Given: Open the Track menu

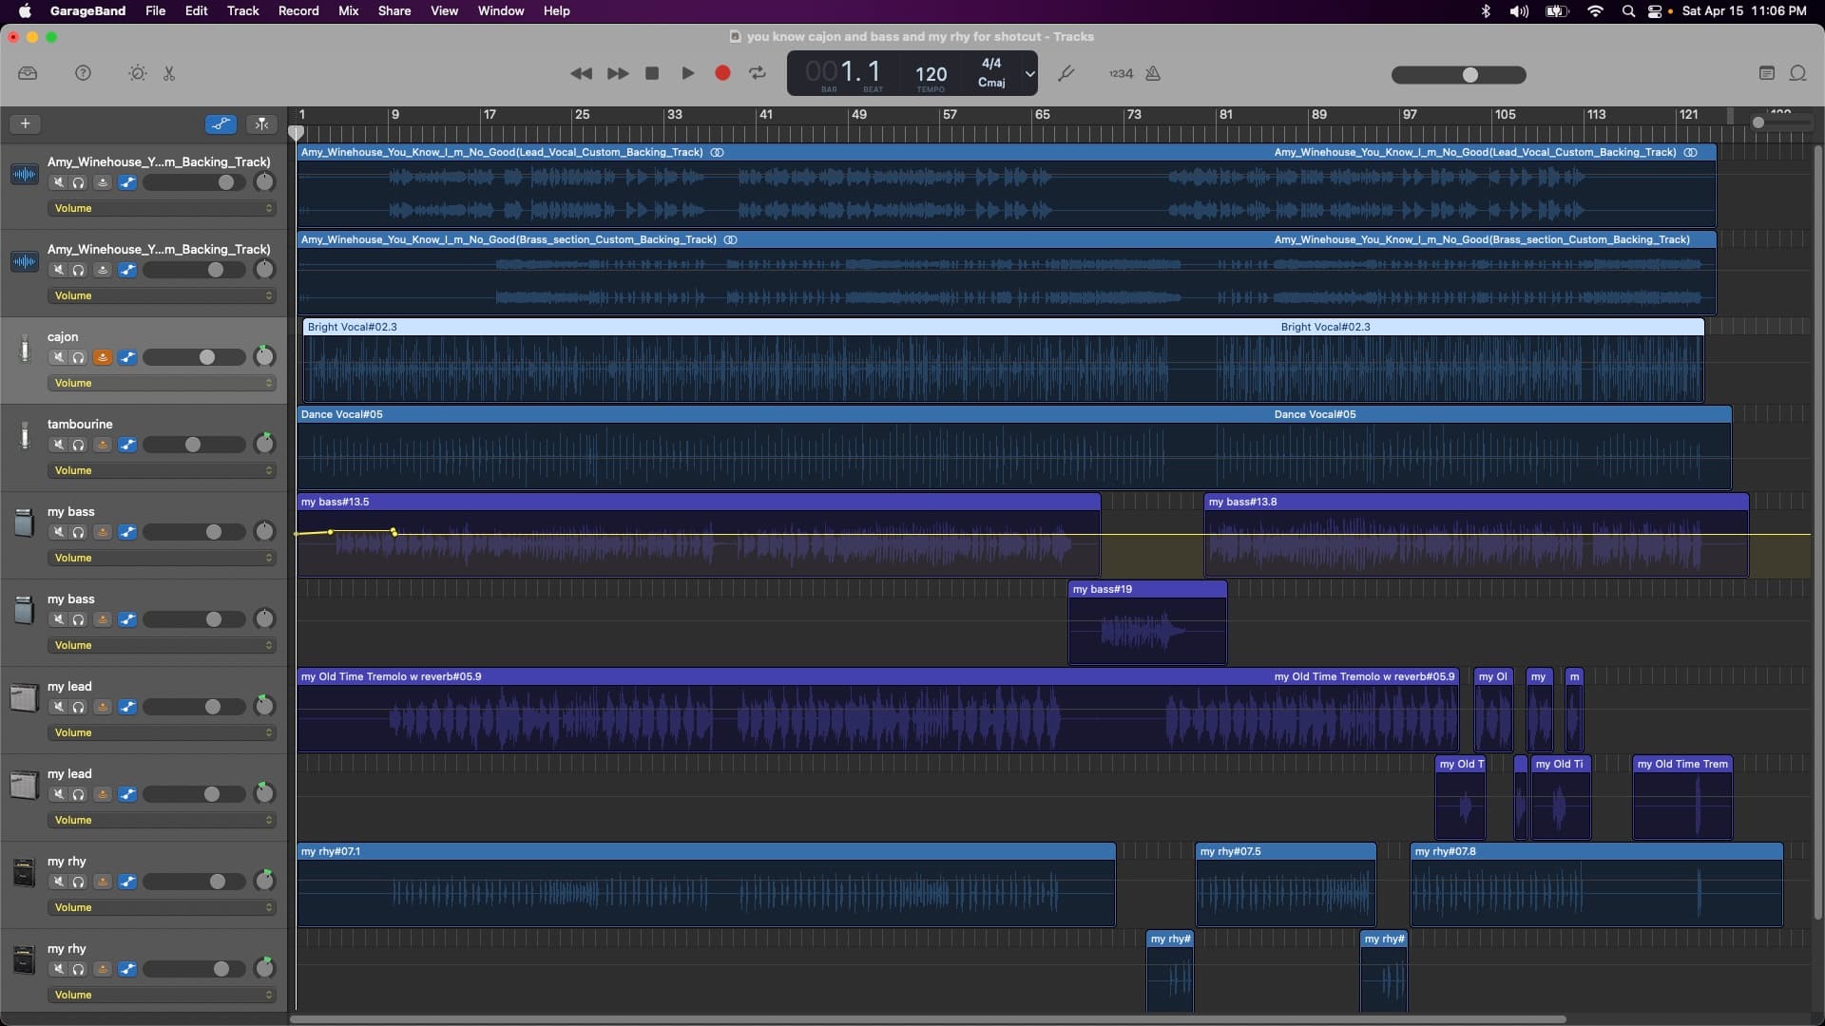Looking at the screenshot, I should tap(242, 10).
